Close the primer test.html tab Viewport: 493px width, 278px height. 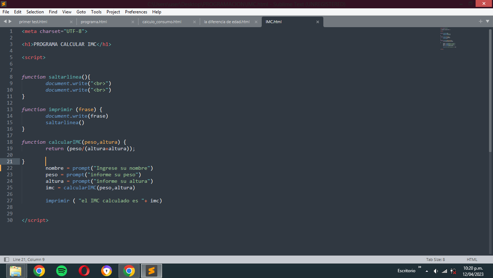click(71, 22)
